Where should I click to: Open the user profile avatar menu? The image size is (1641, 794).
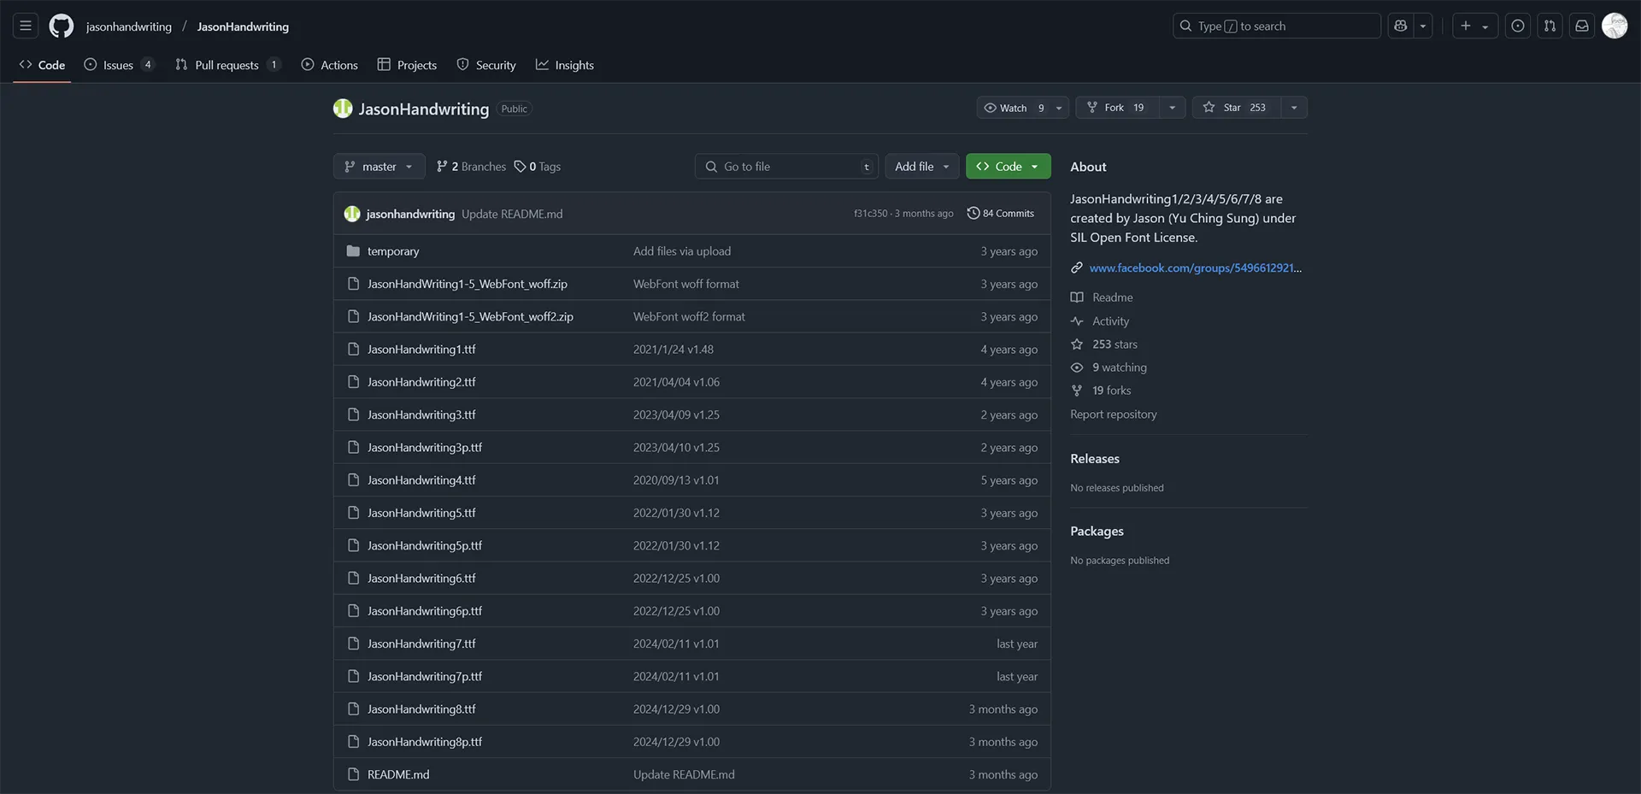[x=1615, y=26]
